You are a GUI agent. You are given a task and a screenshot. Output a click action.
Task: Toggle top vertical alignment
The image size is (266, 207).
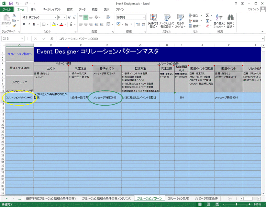pos(81,17)
